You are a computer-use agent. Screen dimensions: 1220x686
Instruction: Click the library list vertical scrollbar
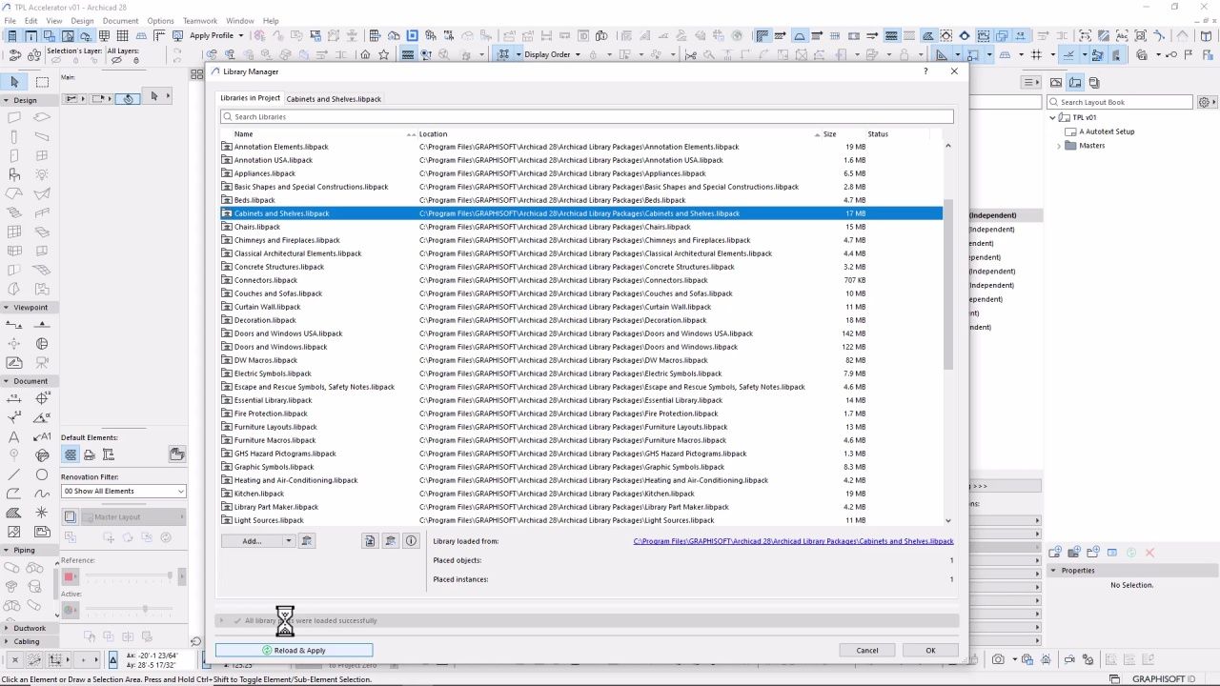click(947, 286)
